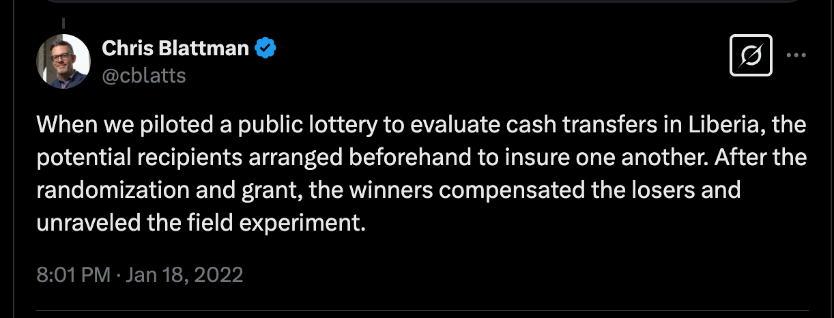Open the three-dot more options menu
This screenshot has width=834, height=318.
pos(796,56)
